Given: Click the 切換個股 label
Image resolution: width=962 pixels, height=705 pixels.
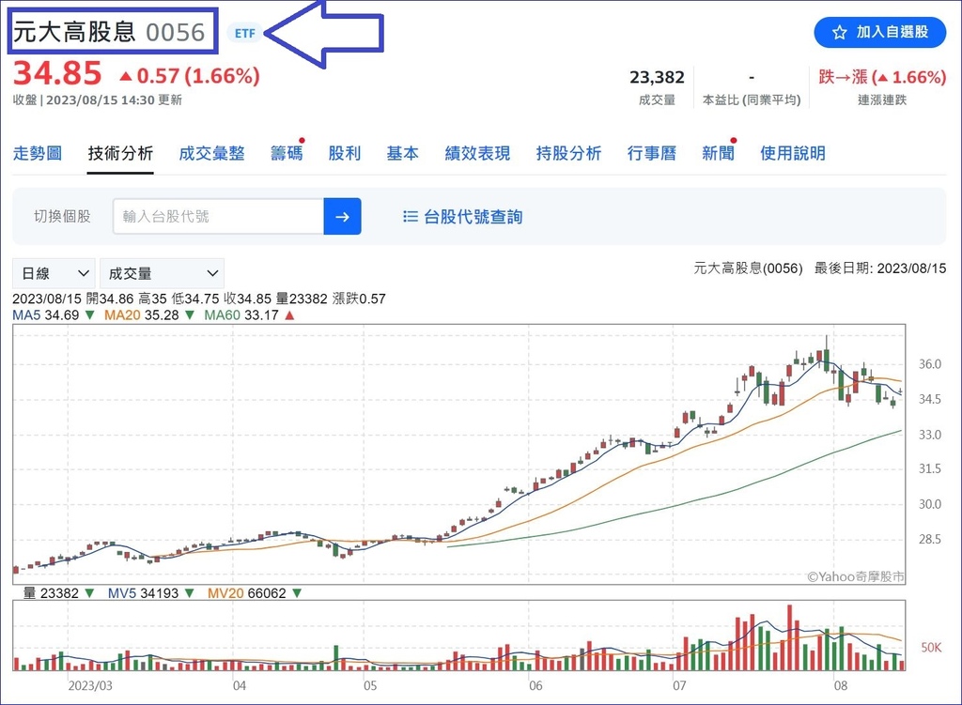Looking at the screenshot, I should click(62, 217).
